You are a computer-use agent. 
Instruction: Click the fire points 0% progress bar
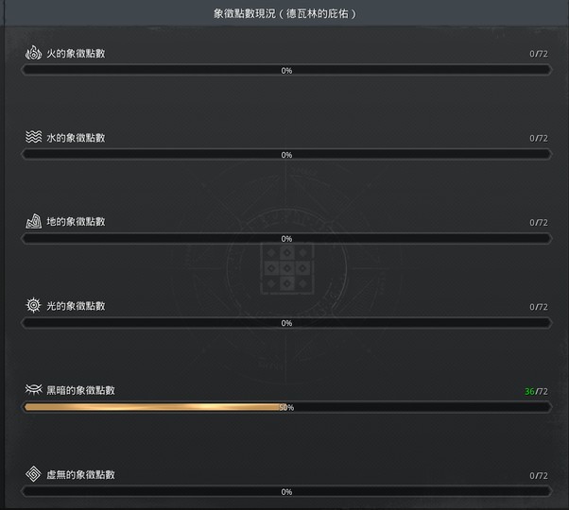[x=286, y=70]
